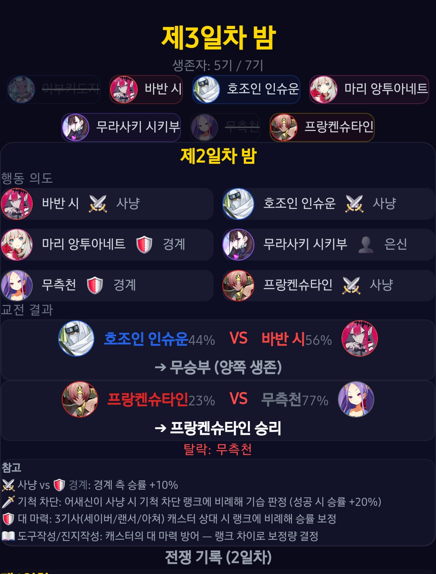This screenshot has height=574, width=436.
Task: Open the 호조인 인슈운 portrait in battle result
Action: coord(76,338)
